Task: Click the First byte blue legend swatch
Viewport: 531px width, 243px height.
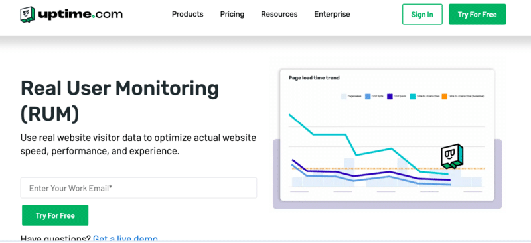Action: (368, 96)
